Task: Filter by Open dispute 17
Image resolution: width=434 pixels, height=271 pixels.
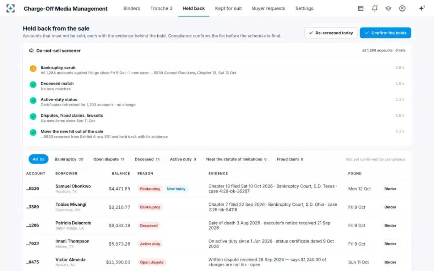Action: (109, 159)
